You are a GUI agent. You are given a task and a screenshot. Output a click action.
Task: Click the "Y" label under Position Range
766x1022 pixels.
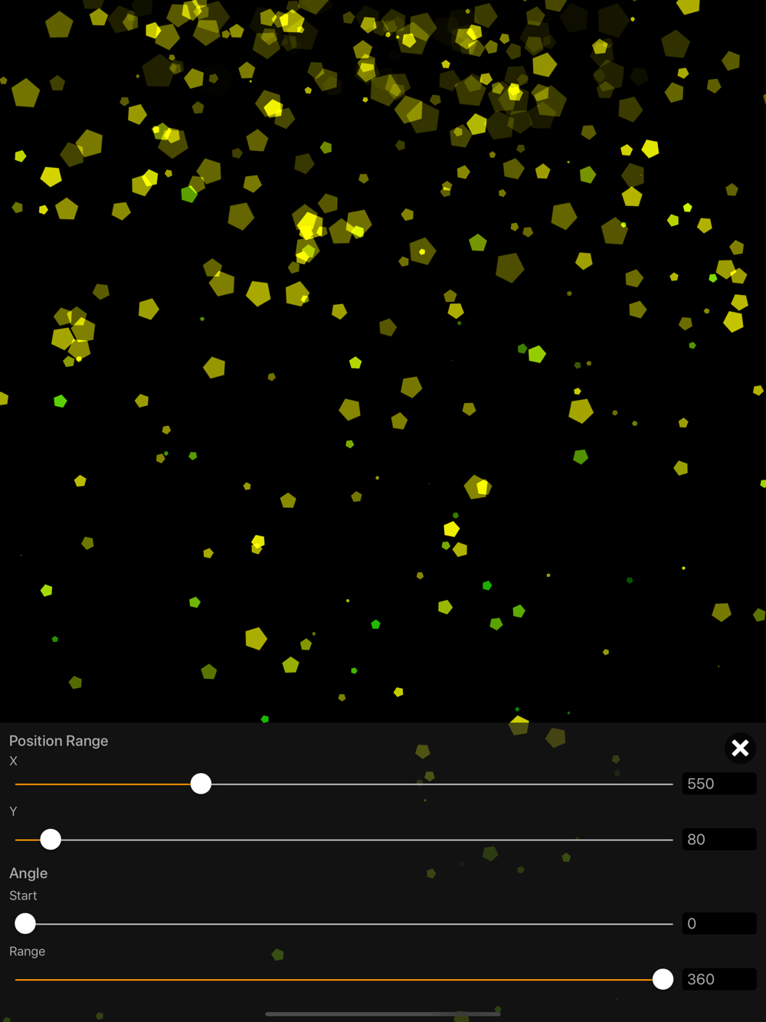[13, 811]
